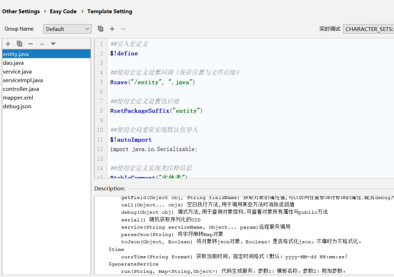Click the 使用宏定义设置包后缀 comment line
Viewport: 394px width, 277px height.
tap(145, 101)
